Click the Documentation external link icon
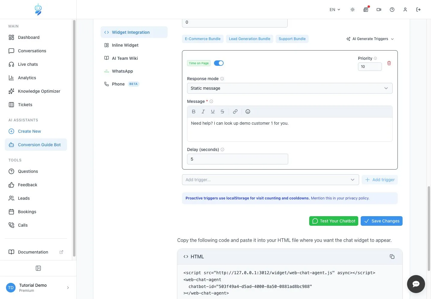 click(61, 252)
